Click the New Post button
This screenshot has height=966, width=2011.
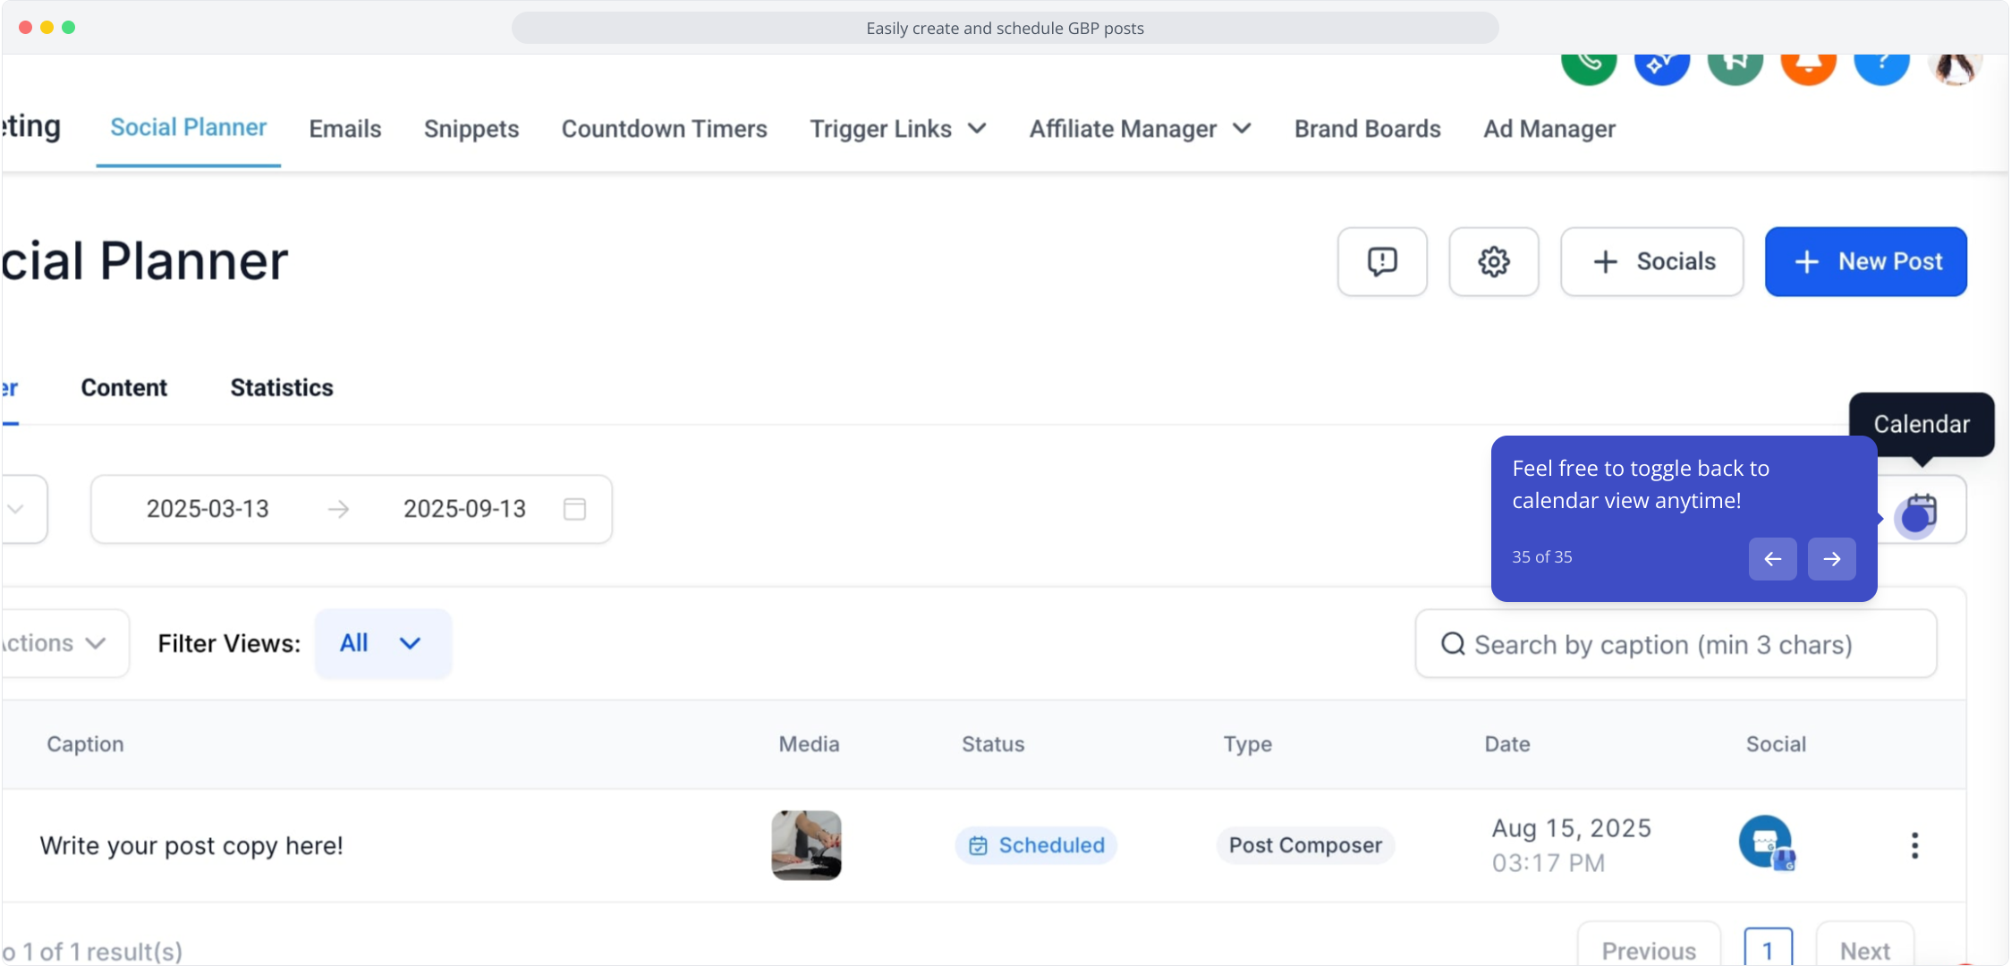coord(1866,261)
